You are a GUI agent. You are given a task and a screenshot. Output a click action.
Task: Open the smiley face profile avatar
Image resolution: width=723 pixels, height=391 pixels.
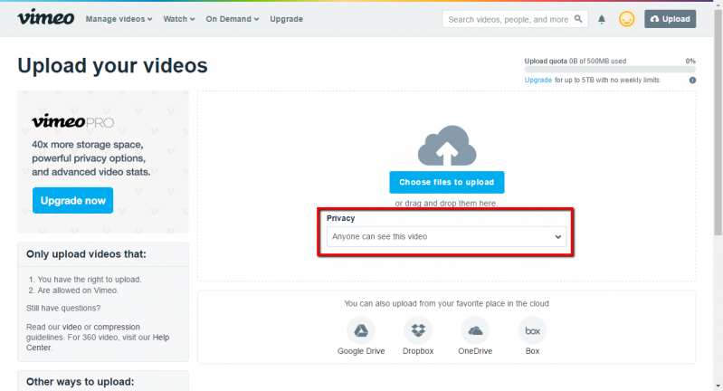click(627, 19)
